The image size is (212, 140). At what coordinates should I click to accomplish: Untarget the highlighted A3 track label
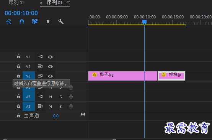tap(29, 106)
